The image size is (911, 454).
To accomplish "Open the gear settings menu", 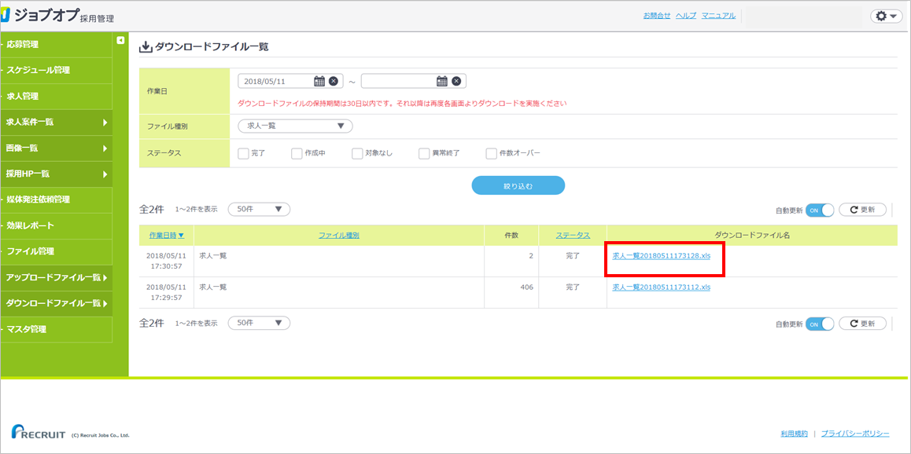I will [x=886, y=16].
